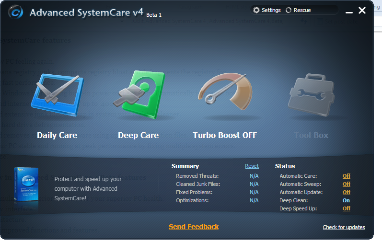Open the Settings menu label
The height and width of the screenshot is (242, 382).
point(271,10)
